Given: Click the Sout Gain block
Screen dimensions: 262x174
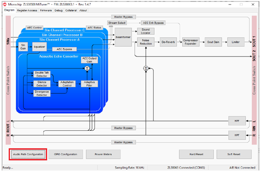Looking at the screenshot, I should pyautogui.click(x=213, y=42).
